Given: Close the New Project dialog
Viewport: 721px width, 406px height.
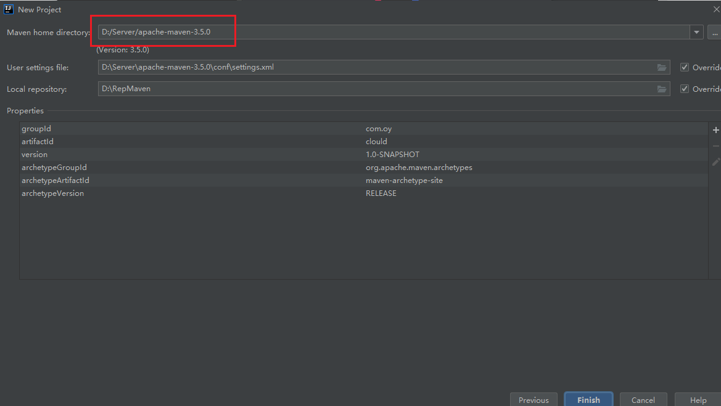Looking at the screenshot, I should 716,9.
